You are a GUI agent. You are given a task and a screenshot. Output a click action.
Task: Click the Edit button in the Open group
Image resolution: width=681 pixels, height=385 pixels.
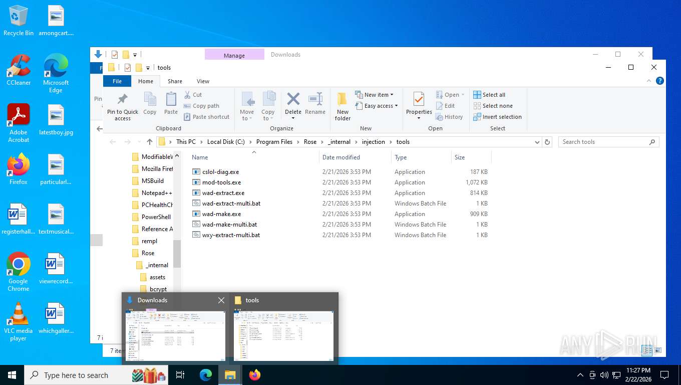pos(445,106)
